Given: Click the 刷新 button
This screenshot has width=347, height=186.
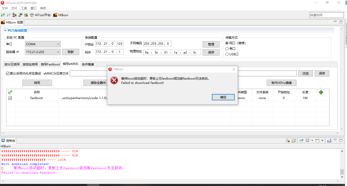Looking at the screenshot, I should click(x=71, y=52).
